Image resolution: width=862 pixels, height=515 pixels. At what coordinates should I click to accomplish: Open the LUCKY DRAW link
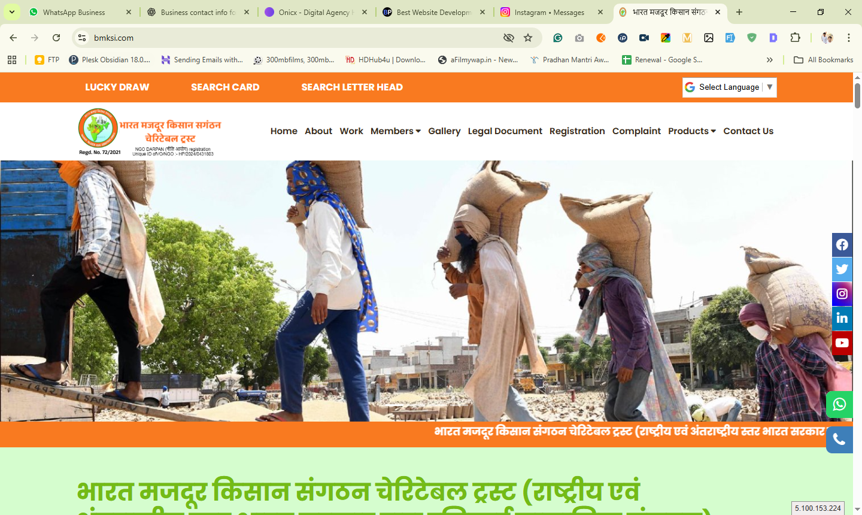point(117,87)
